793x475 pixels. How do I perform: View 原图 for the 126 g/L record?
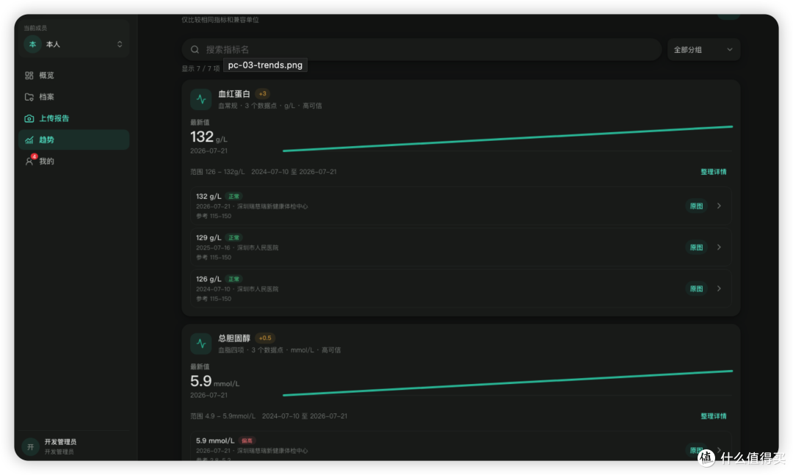pyautogui.click(x=696, y=289)
